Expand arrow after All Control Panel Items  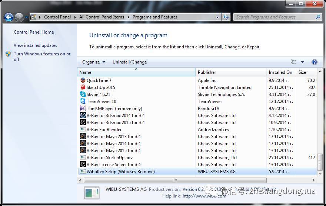(128, 17)
